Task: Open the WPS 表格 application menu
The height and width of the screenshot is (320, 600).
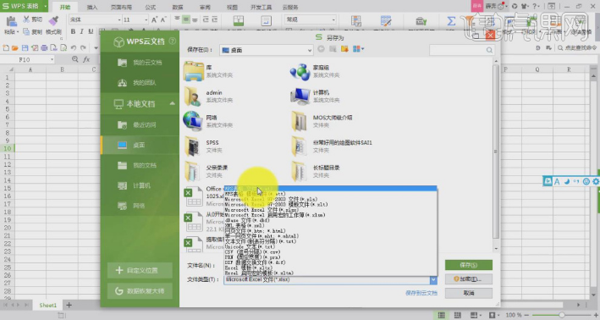Action: (24, 6)
